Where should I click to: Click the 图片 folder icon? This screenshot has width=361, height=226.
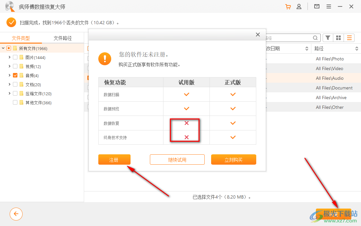coord(21,57)
